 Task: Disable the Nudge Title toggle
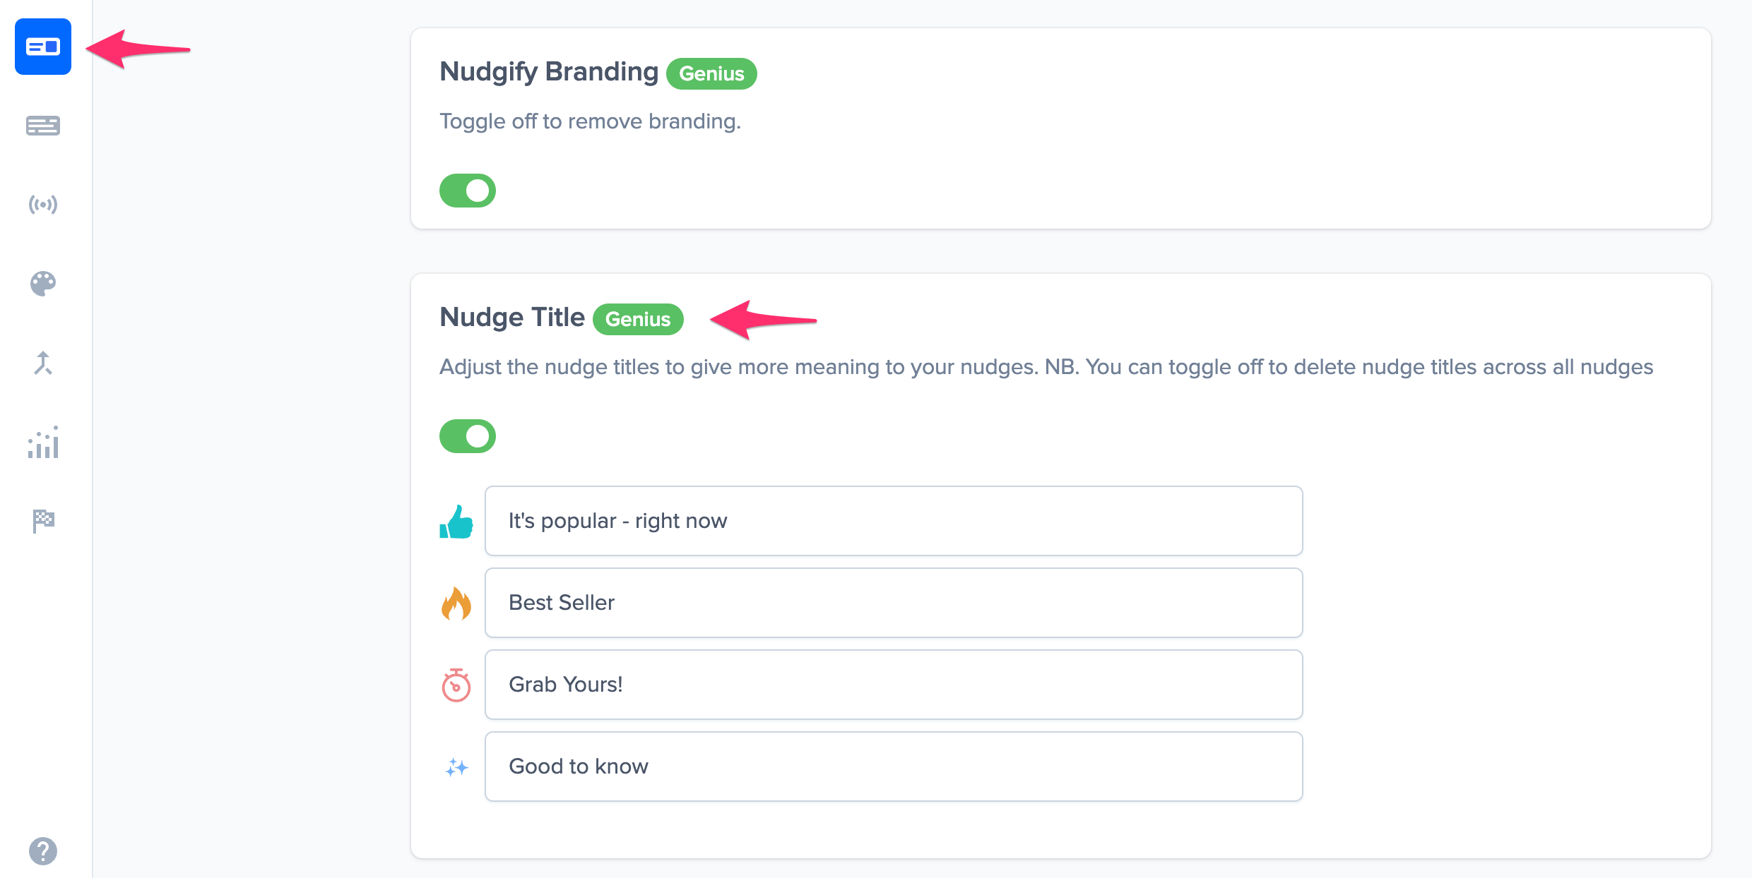pos(468,436)
